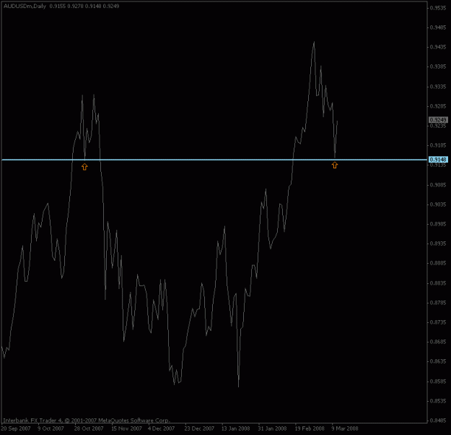Click the 0.9435 price axis label
This screenshot has width=451, height=435.
tap(438, 47)
